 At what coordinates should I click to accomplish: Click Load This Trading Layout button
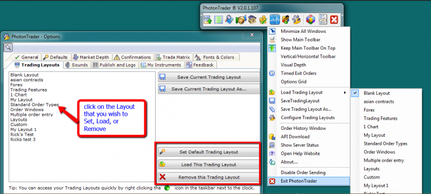209,164
